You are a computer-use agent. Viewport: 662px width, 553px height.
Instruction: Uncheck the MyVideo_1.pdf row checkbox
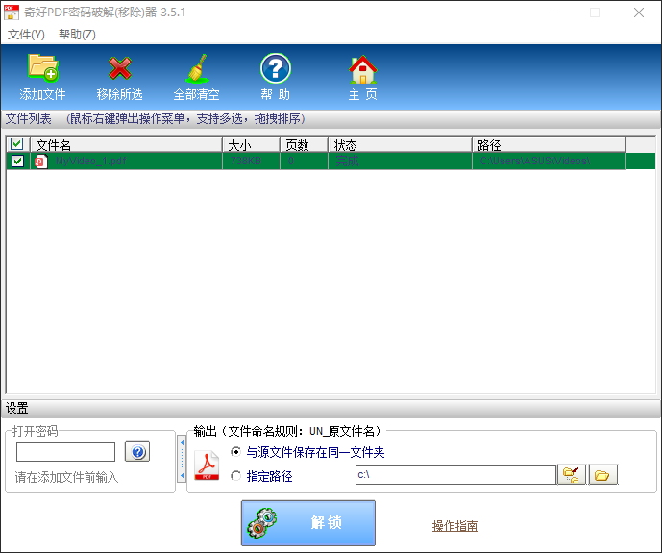(17, 161)
